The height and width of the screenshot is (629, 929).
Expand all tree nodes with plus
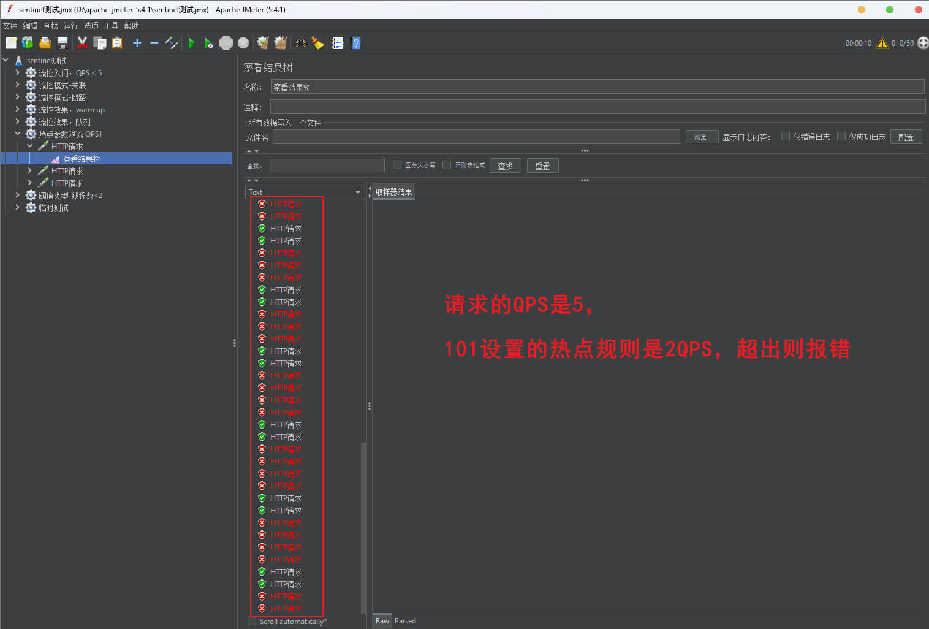tap(137, 43)
